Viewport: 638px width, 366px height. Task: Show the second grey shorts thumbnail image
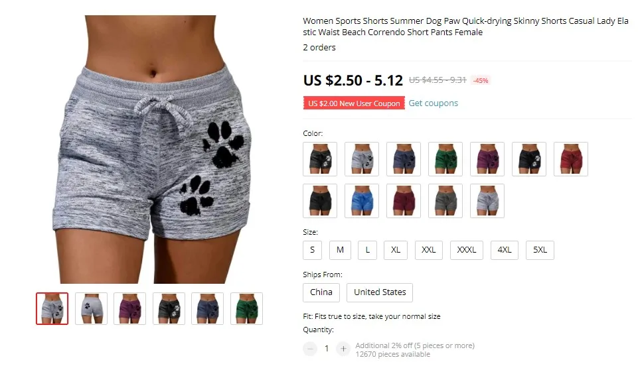point(91,309)
